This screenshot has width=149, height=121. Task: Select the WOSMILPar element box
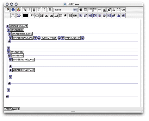[x=17, y=56]
